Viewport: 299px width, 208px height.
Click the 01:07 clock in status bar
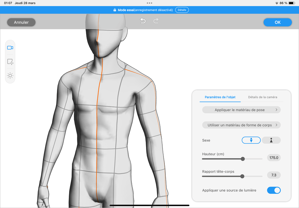8,3
